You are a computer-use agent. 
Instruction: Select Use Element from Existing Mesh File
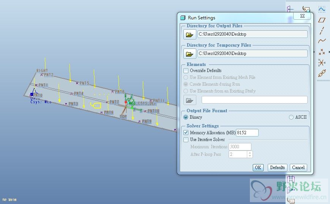pos(186,77)
